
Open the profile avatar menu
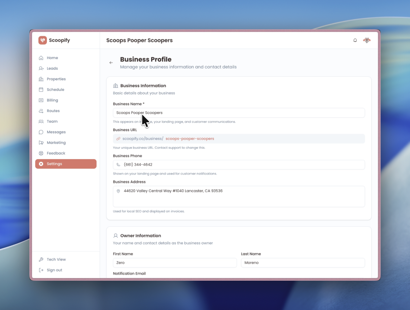367,40
